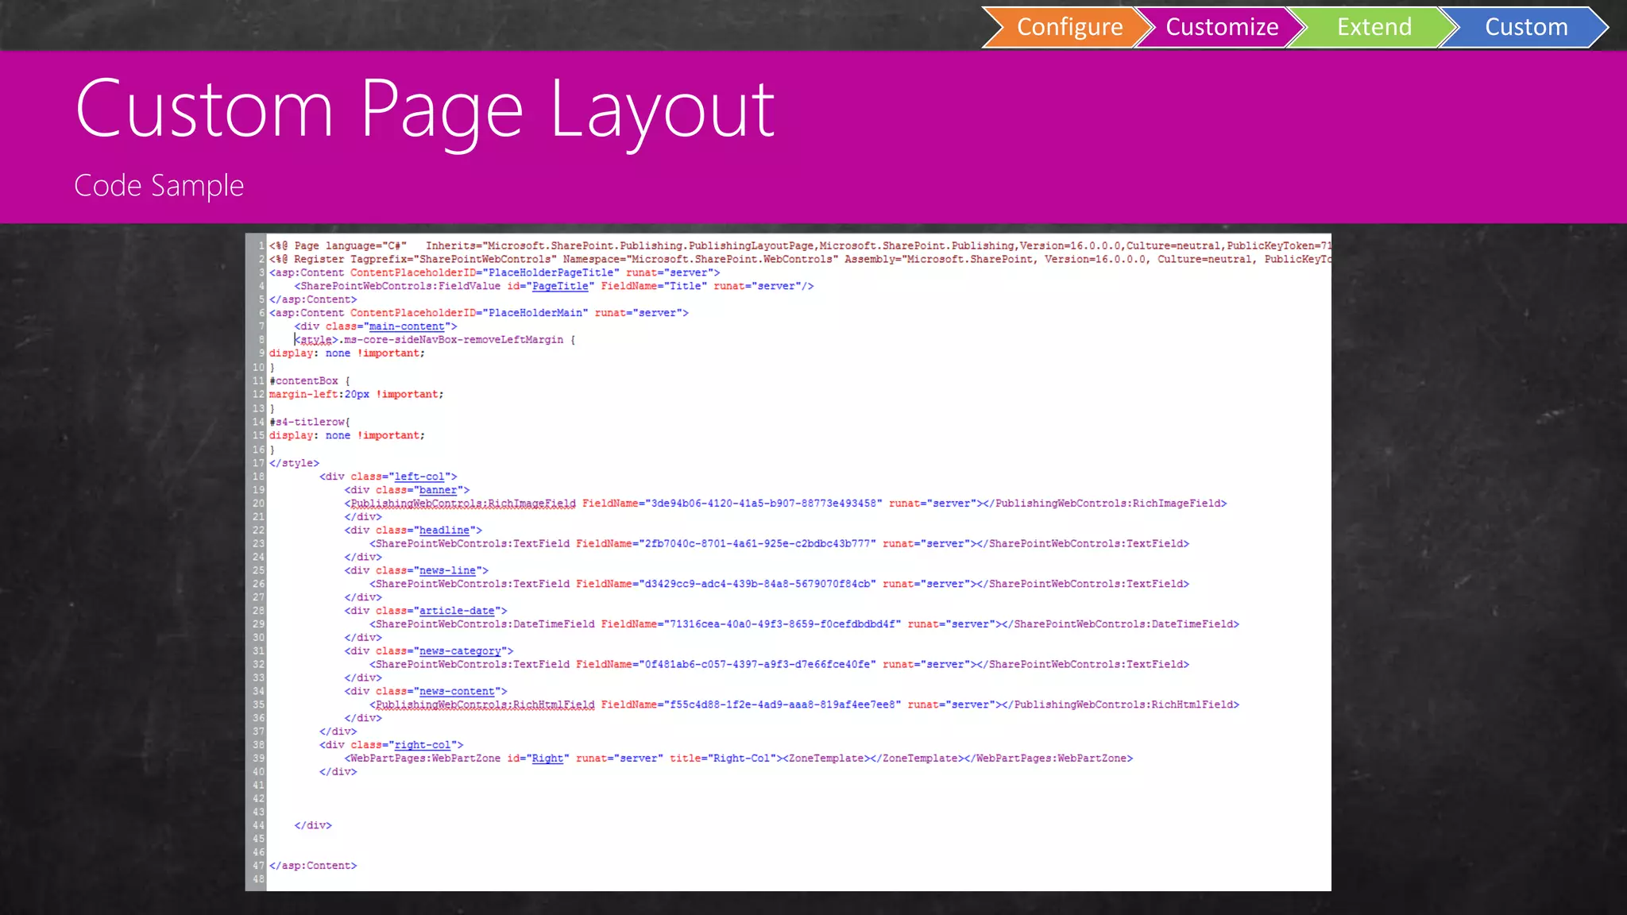The width and height of the screenshot is (1627, 915).
Task: Click the FieldName GUID starting 0f481ab6
Action: [x=757, y=664]
